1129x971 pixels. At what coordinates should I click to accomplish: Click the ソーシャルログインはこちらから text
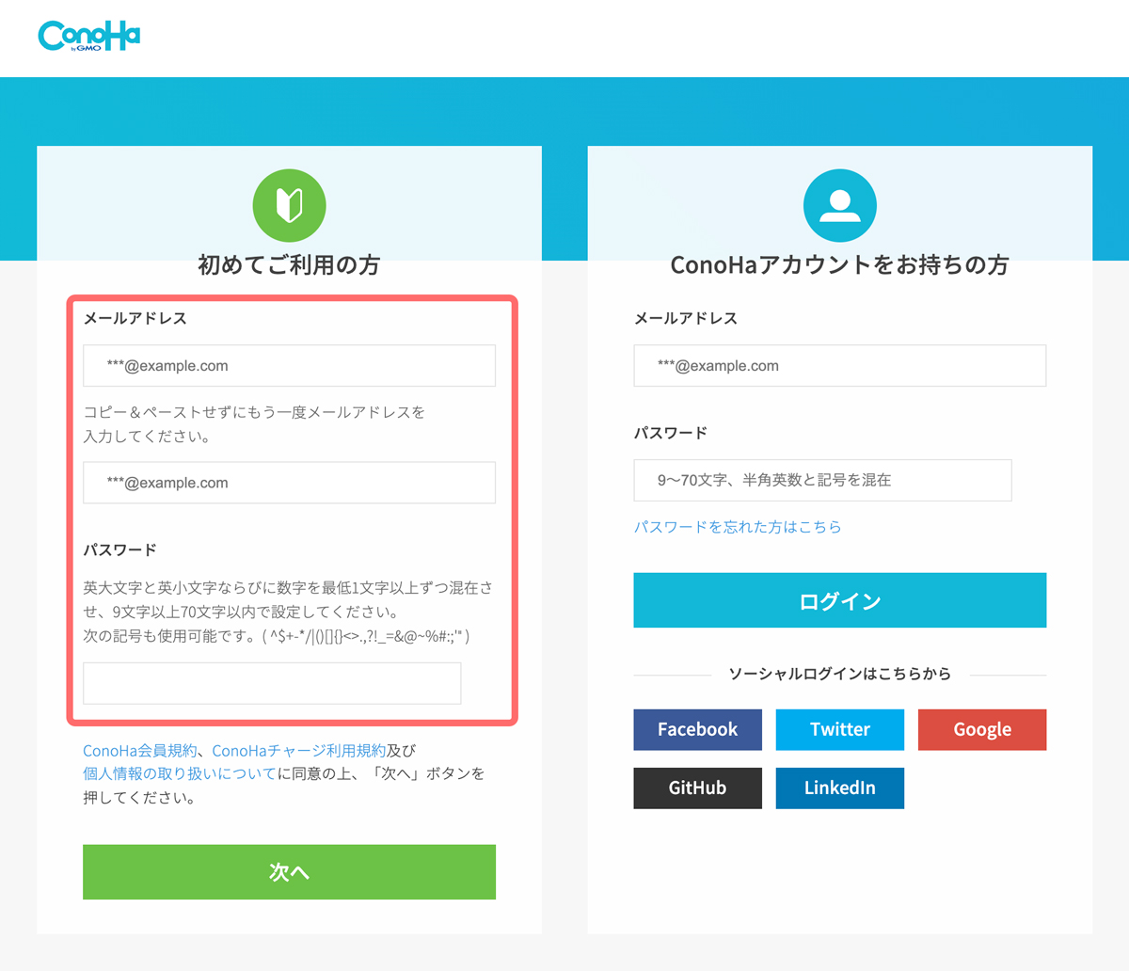click(839, 674)
